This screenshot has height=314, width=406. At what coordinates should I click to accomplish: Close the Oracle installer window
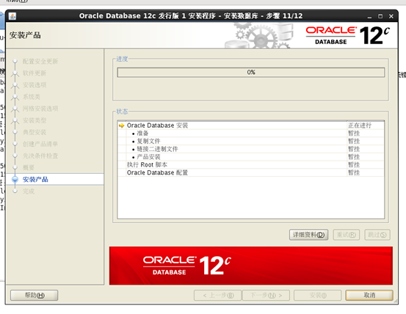(391, 16)
